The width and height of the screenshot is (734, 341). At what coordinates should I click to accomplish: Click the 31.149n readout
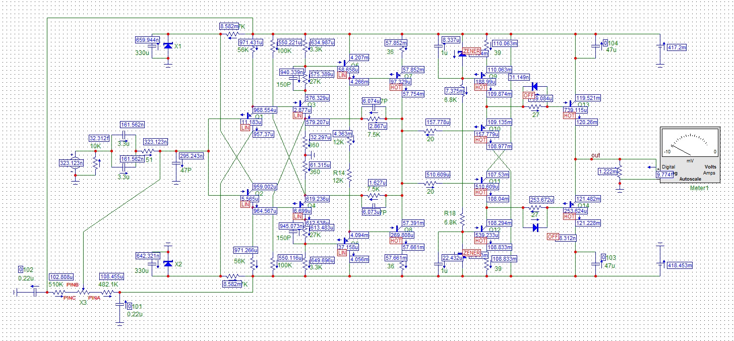519,77
